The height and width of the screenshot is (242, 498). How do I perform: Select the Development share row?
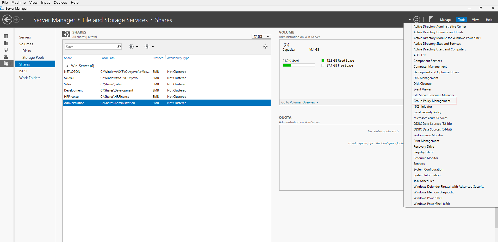click(x=167, y=90)
